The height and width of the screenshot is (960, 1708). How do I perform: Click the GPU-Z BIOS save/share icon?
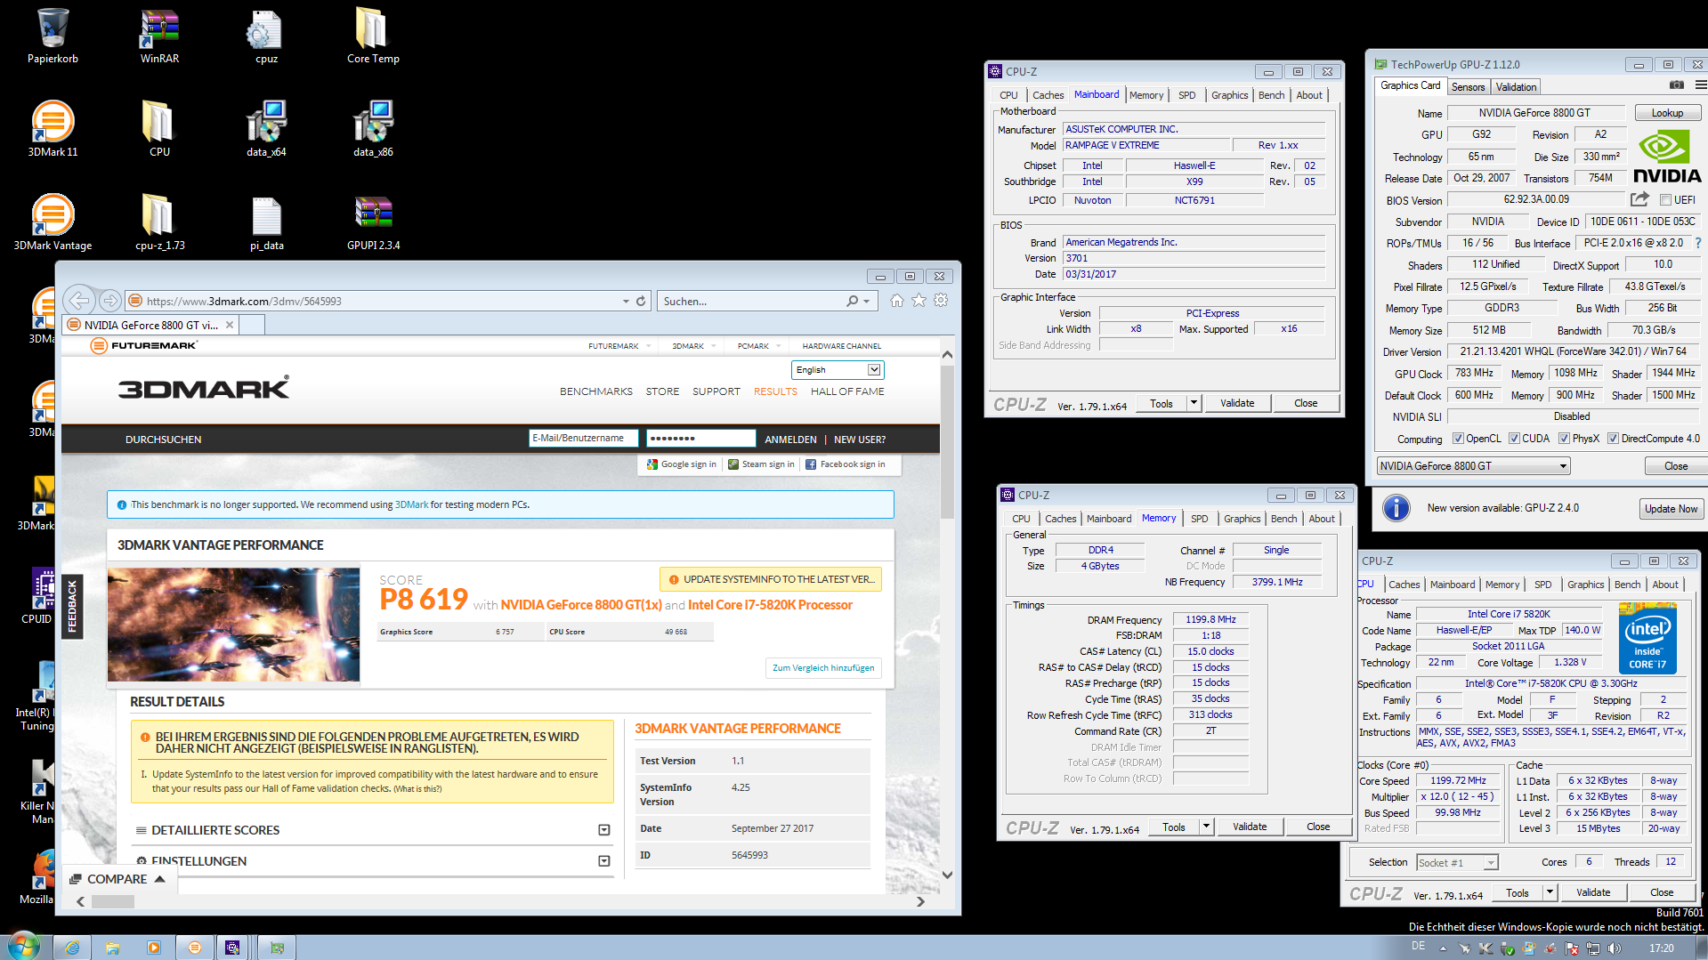pos(1639,199)
